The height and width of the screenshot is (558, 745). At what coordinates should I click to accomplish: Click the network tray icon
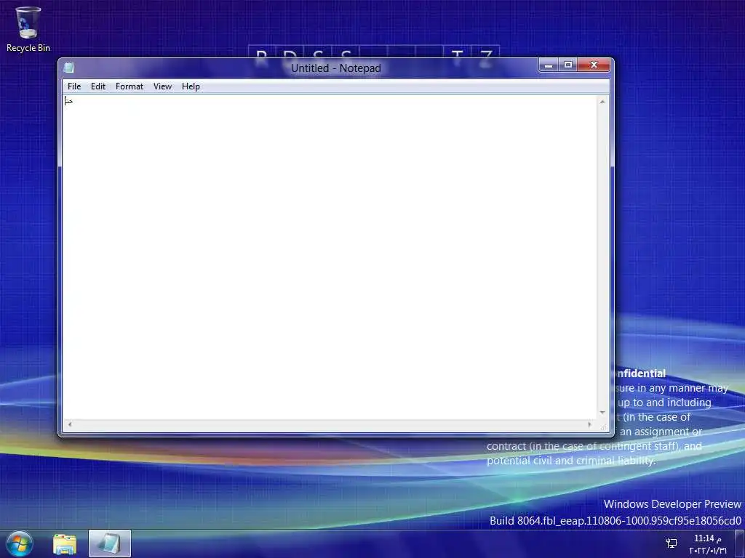(x=672, y=543)
